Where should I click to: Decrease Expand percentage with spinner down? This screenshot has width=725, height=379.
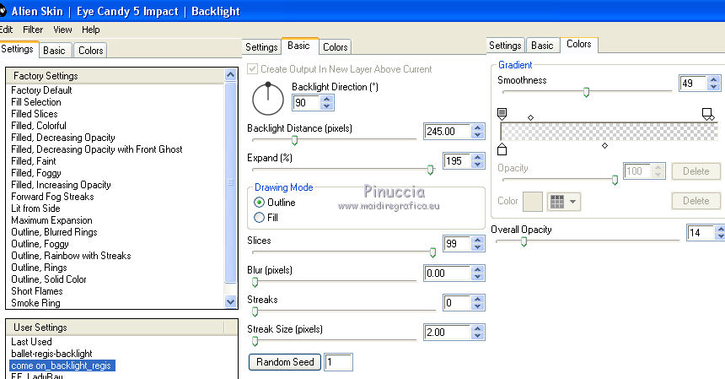click(x=478, y=165)
